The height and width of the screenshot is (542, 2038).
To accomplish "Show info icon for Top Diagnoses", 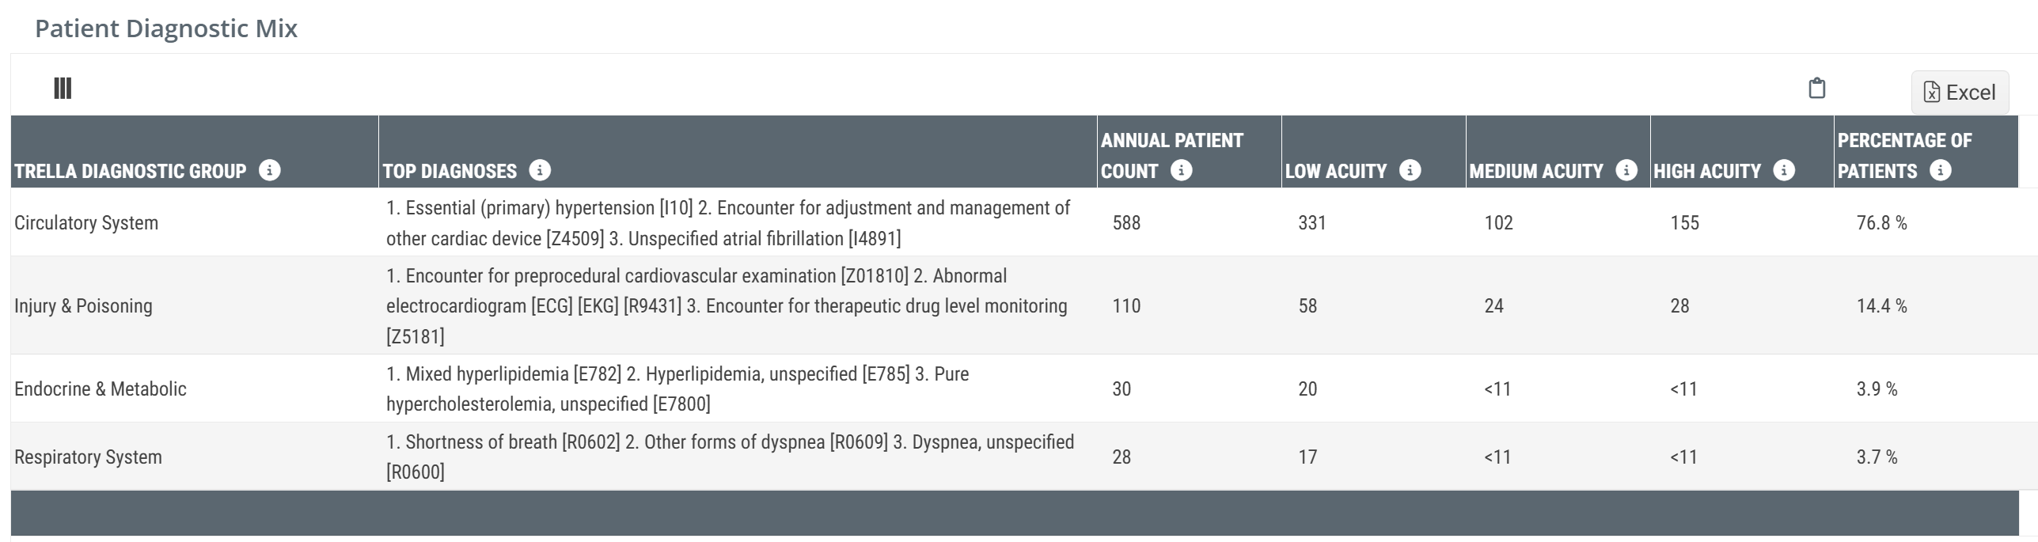I will 540,170.
